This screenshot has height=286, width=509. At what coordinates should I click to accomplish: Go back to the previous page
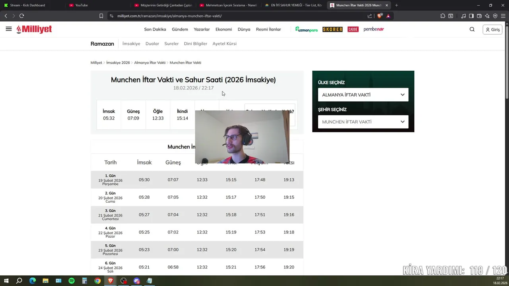coord(6,16)
